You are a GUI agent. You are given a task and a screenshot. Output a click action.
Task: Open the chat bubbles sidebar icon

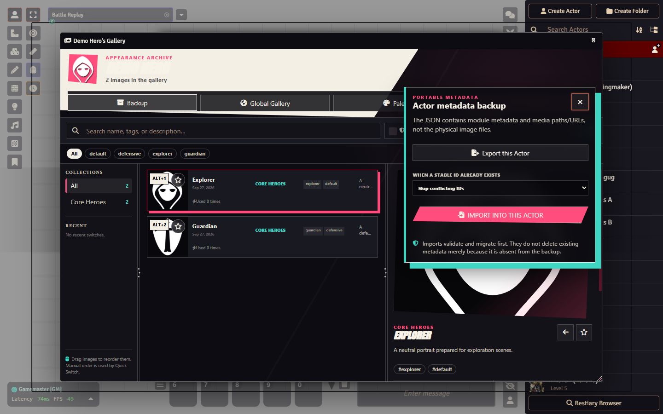click(510, 15)
